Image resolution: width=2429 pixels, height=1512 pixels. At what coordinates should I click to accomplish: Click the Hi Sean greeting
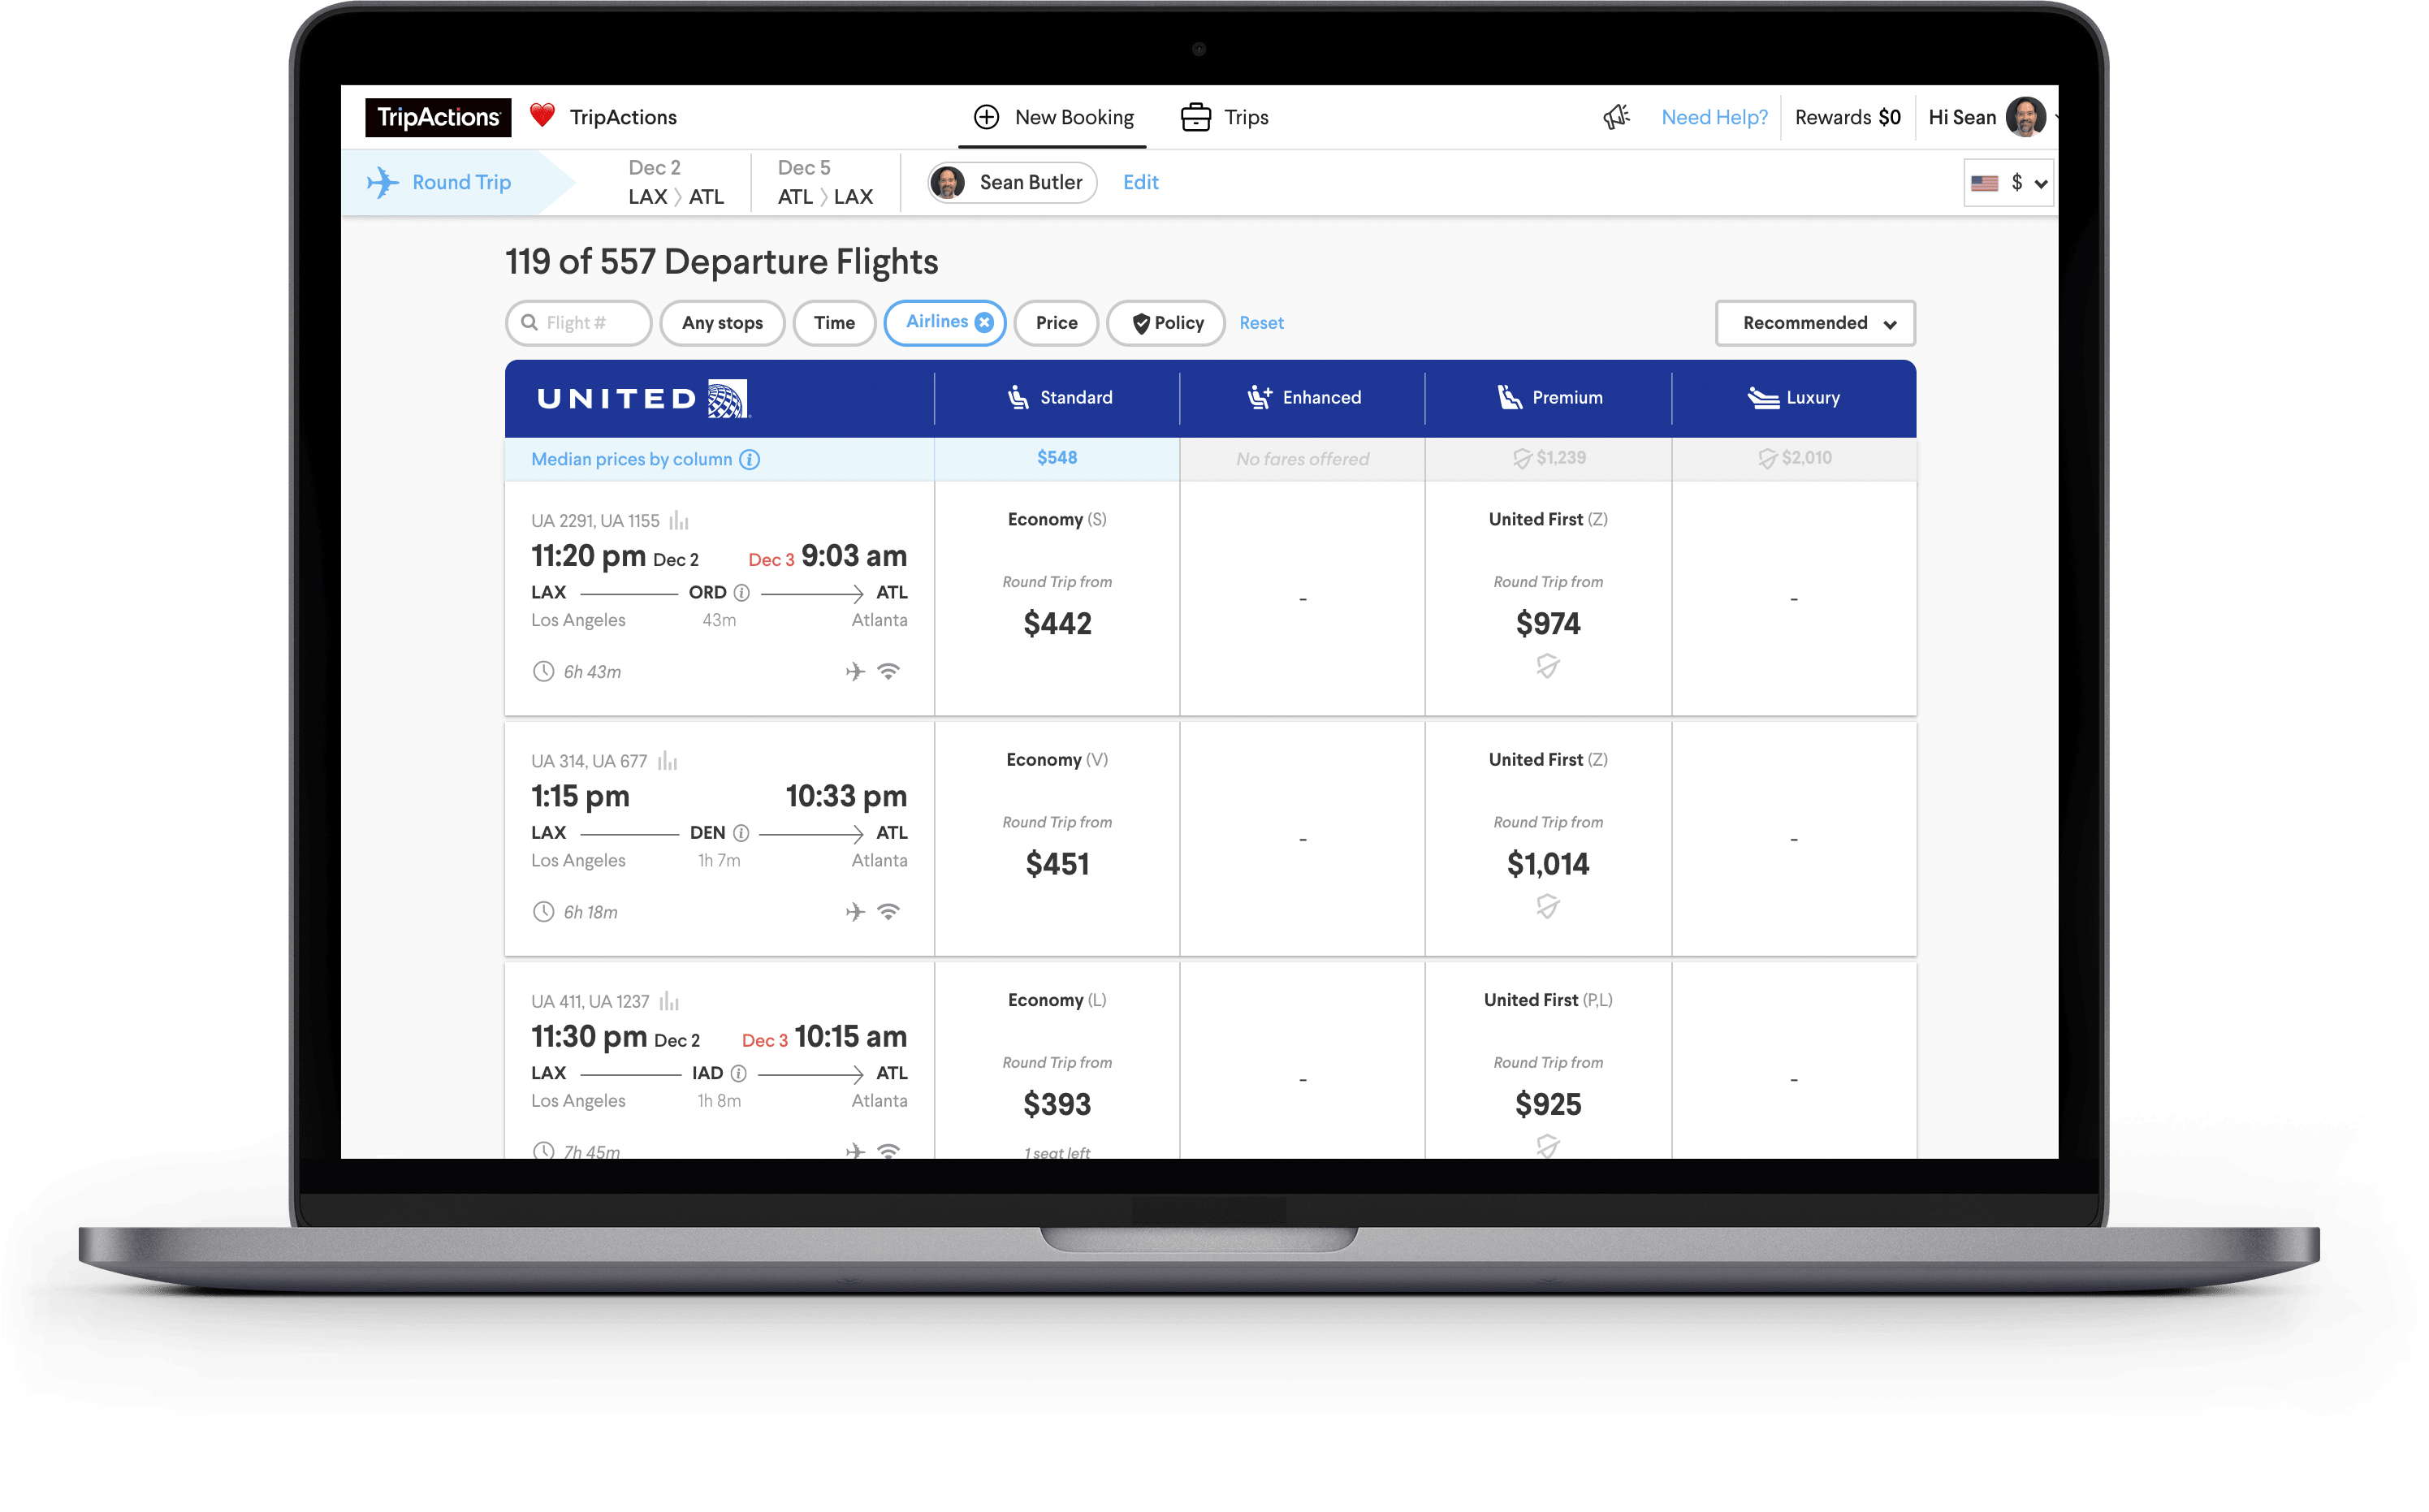click(1963, 118)
